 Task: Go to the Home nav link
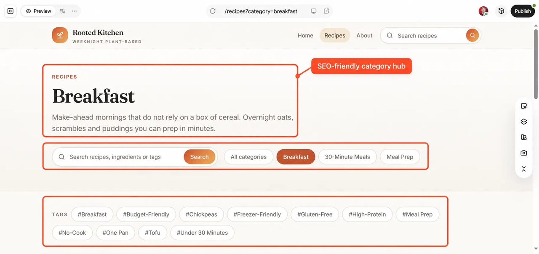coord(305,35)
